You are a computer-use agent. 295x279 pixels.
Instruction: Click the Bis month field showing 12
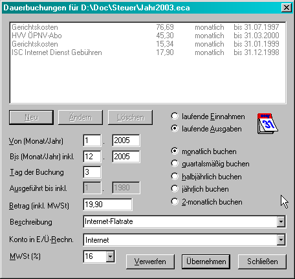[x=92, y=156]
